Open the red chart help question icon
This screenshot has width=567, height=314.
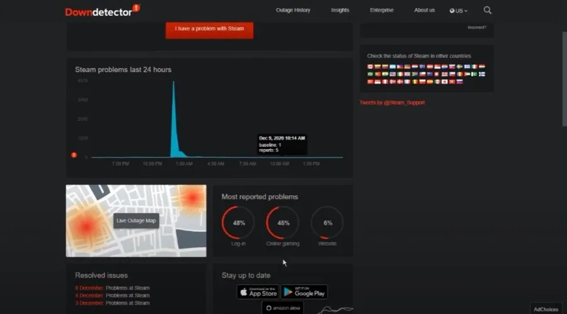click(74, 155)
